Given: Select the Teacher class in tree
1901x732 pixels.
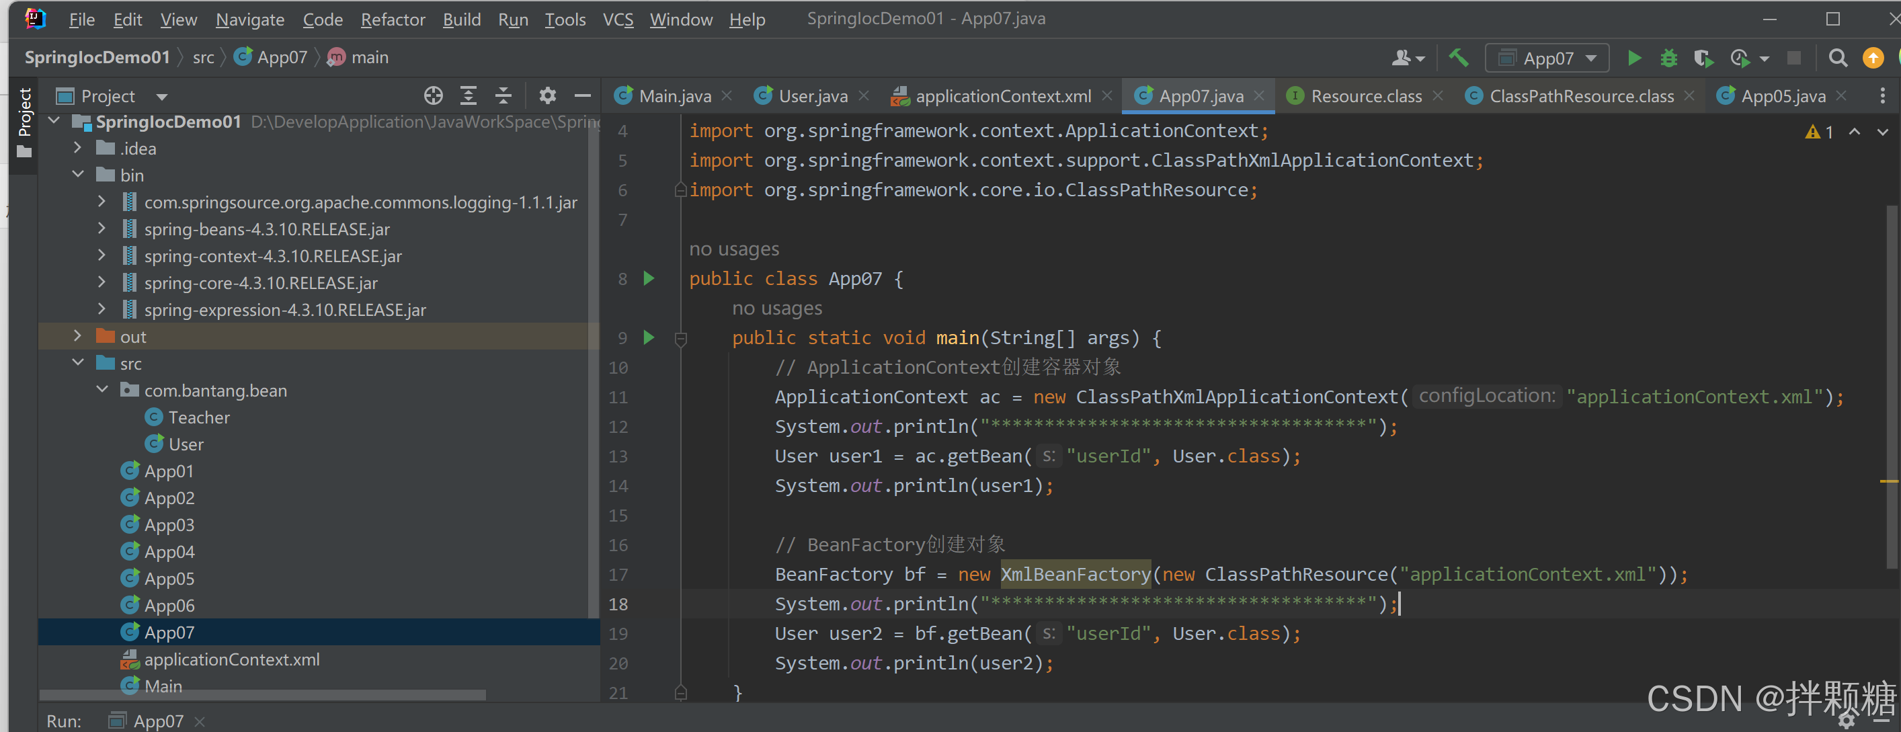Looking at the screenshot, I should pyautogui.click(x=198, y=417).
